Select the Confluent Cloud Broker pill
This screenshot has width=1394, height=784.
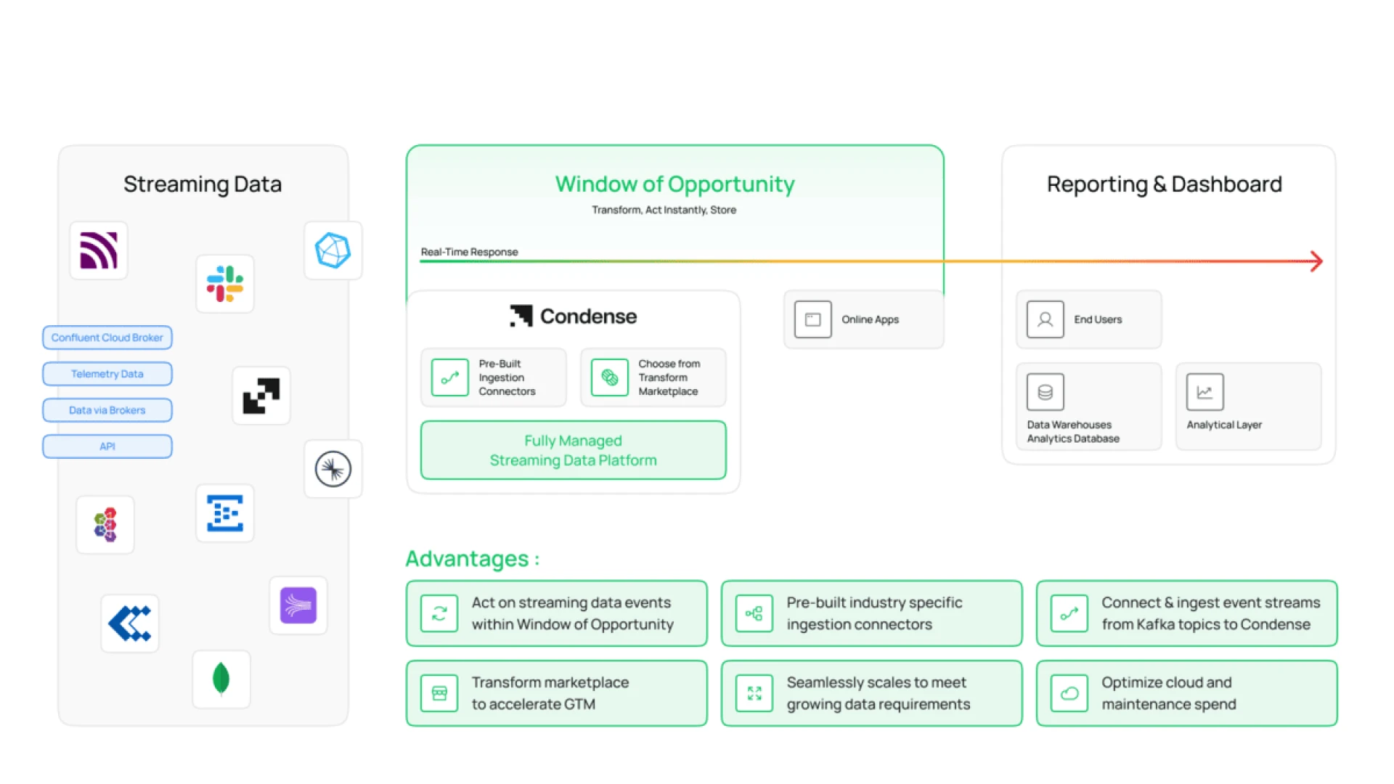[x=107, y=337]
